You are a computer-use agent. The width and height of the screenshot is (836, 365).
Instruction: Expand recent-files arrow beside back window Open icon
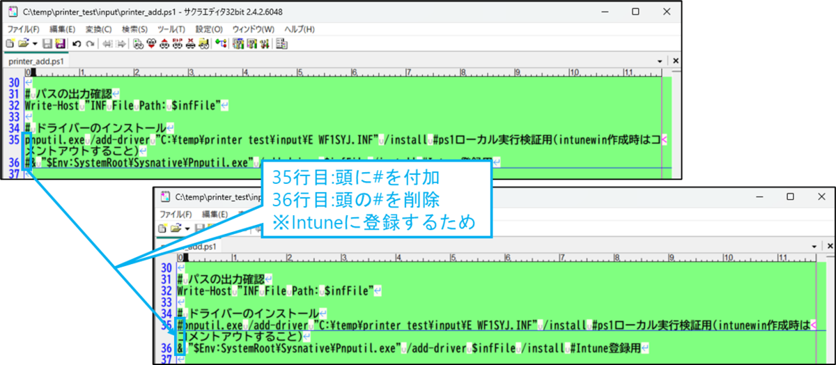click(35, 44)
